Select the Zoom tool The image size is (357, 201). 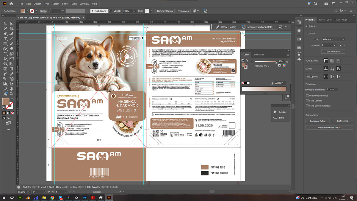point(11,94)
